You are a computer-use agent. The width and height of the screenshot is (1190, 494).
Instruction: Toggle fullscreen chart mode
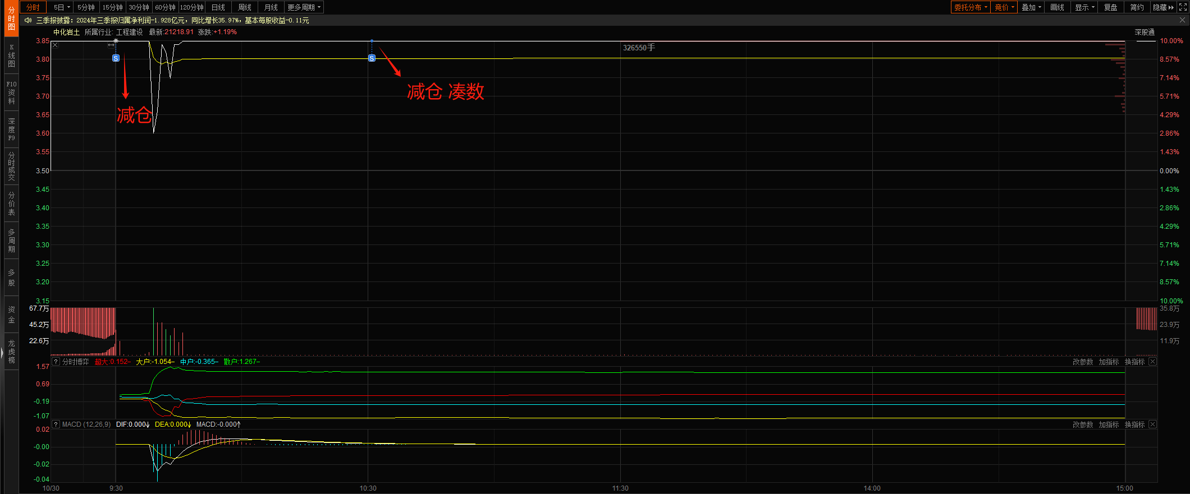[1183, 7]
